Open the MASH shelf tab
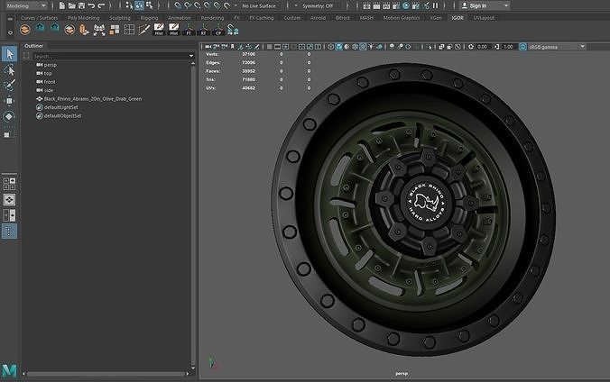 pos(366,18)
